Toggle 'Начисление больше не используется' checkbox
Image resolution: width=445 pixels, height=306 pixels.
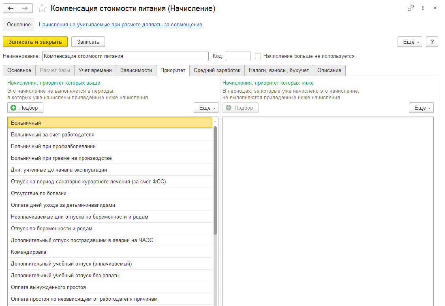click(x=258, y=56)
